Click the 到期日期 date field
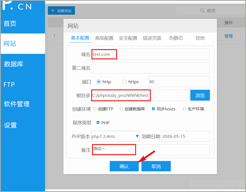246x192 pixels. (186, 136)
